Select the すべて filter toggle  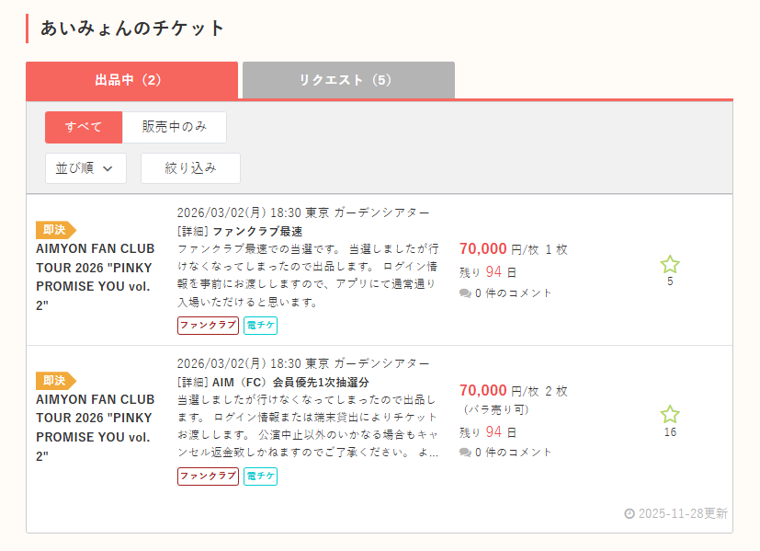(x=84, y=127)
